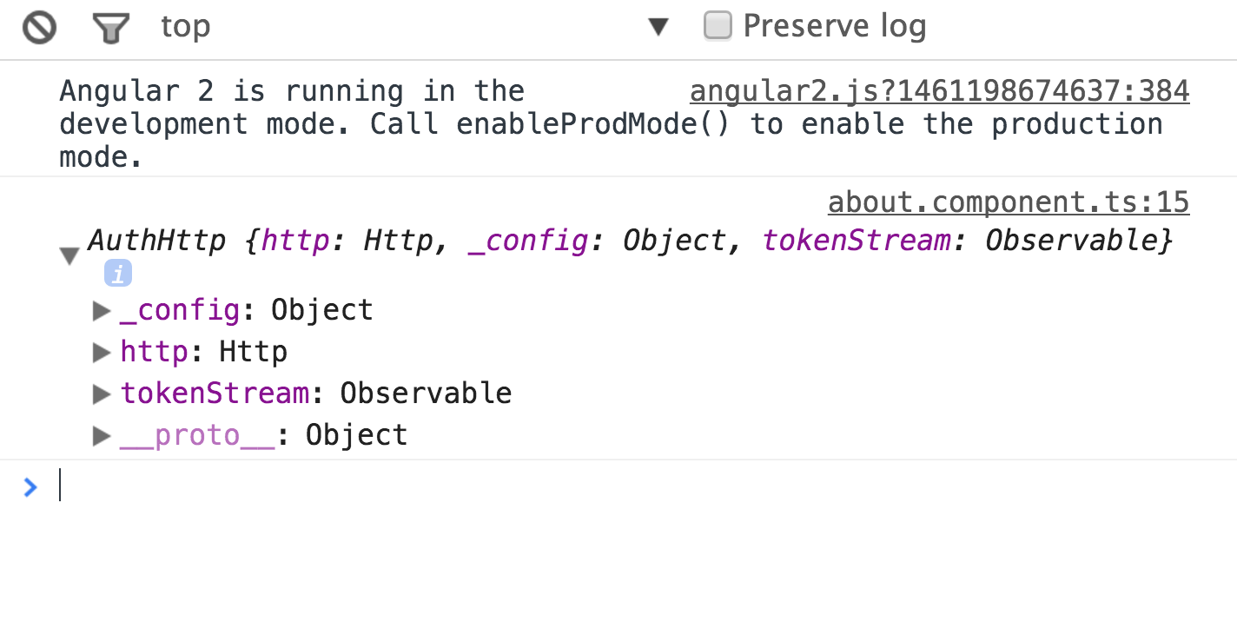Click the Preserve log label text
Image resolution: width=1237 pixels, height=622 pixels.
tap(834, 26)
